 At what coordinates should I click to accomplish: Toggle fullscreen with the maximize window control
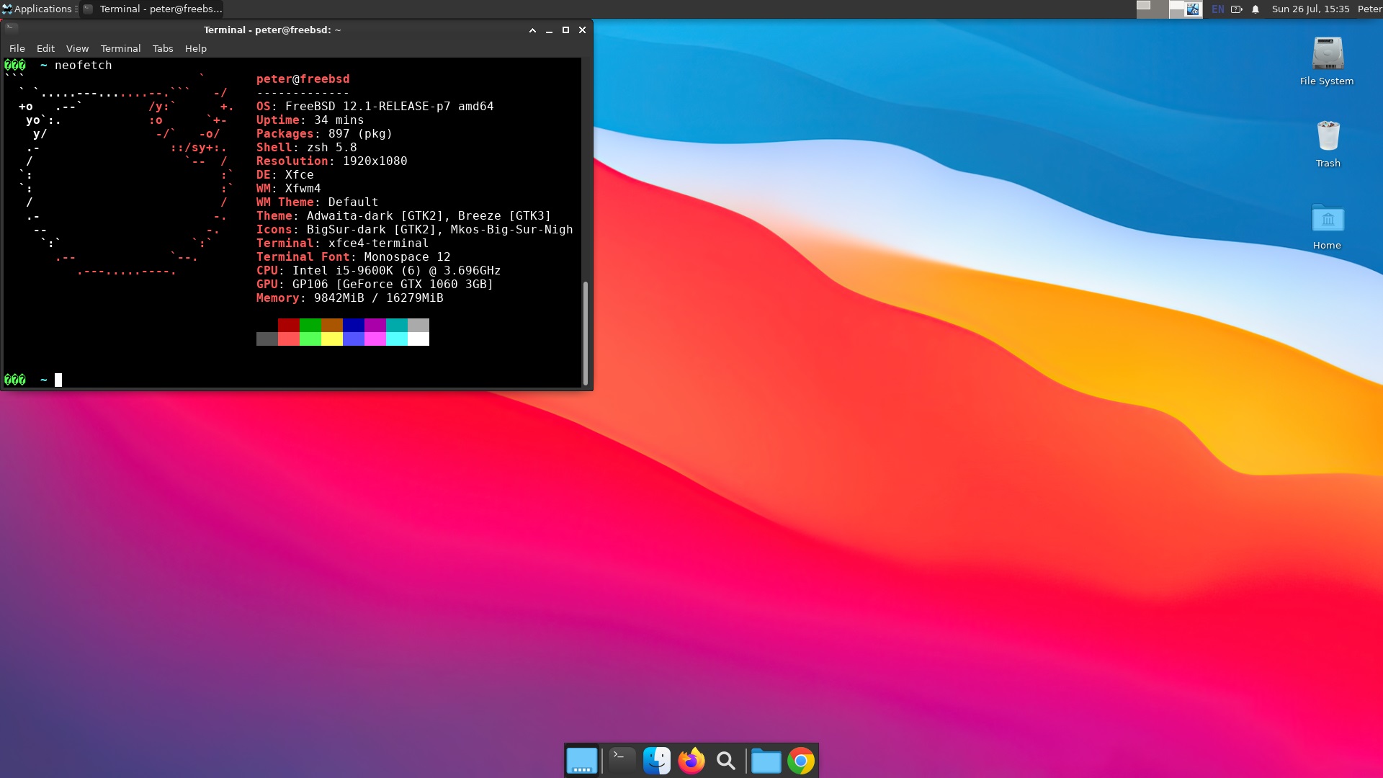point(566,30)
